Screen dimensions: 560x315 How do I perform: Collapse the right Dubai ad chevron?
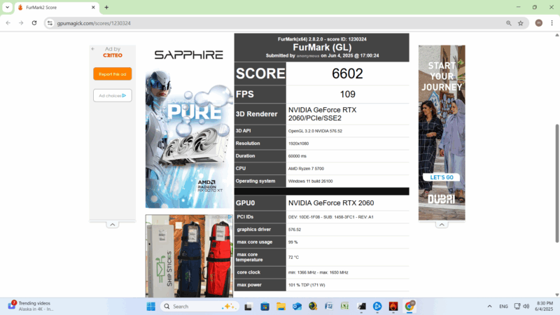tap(442, 225)
